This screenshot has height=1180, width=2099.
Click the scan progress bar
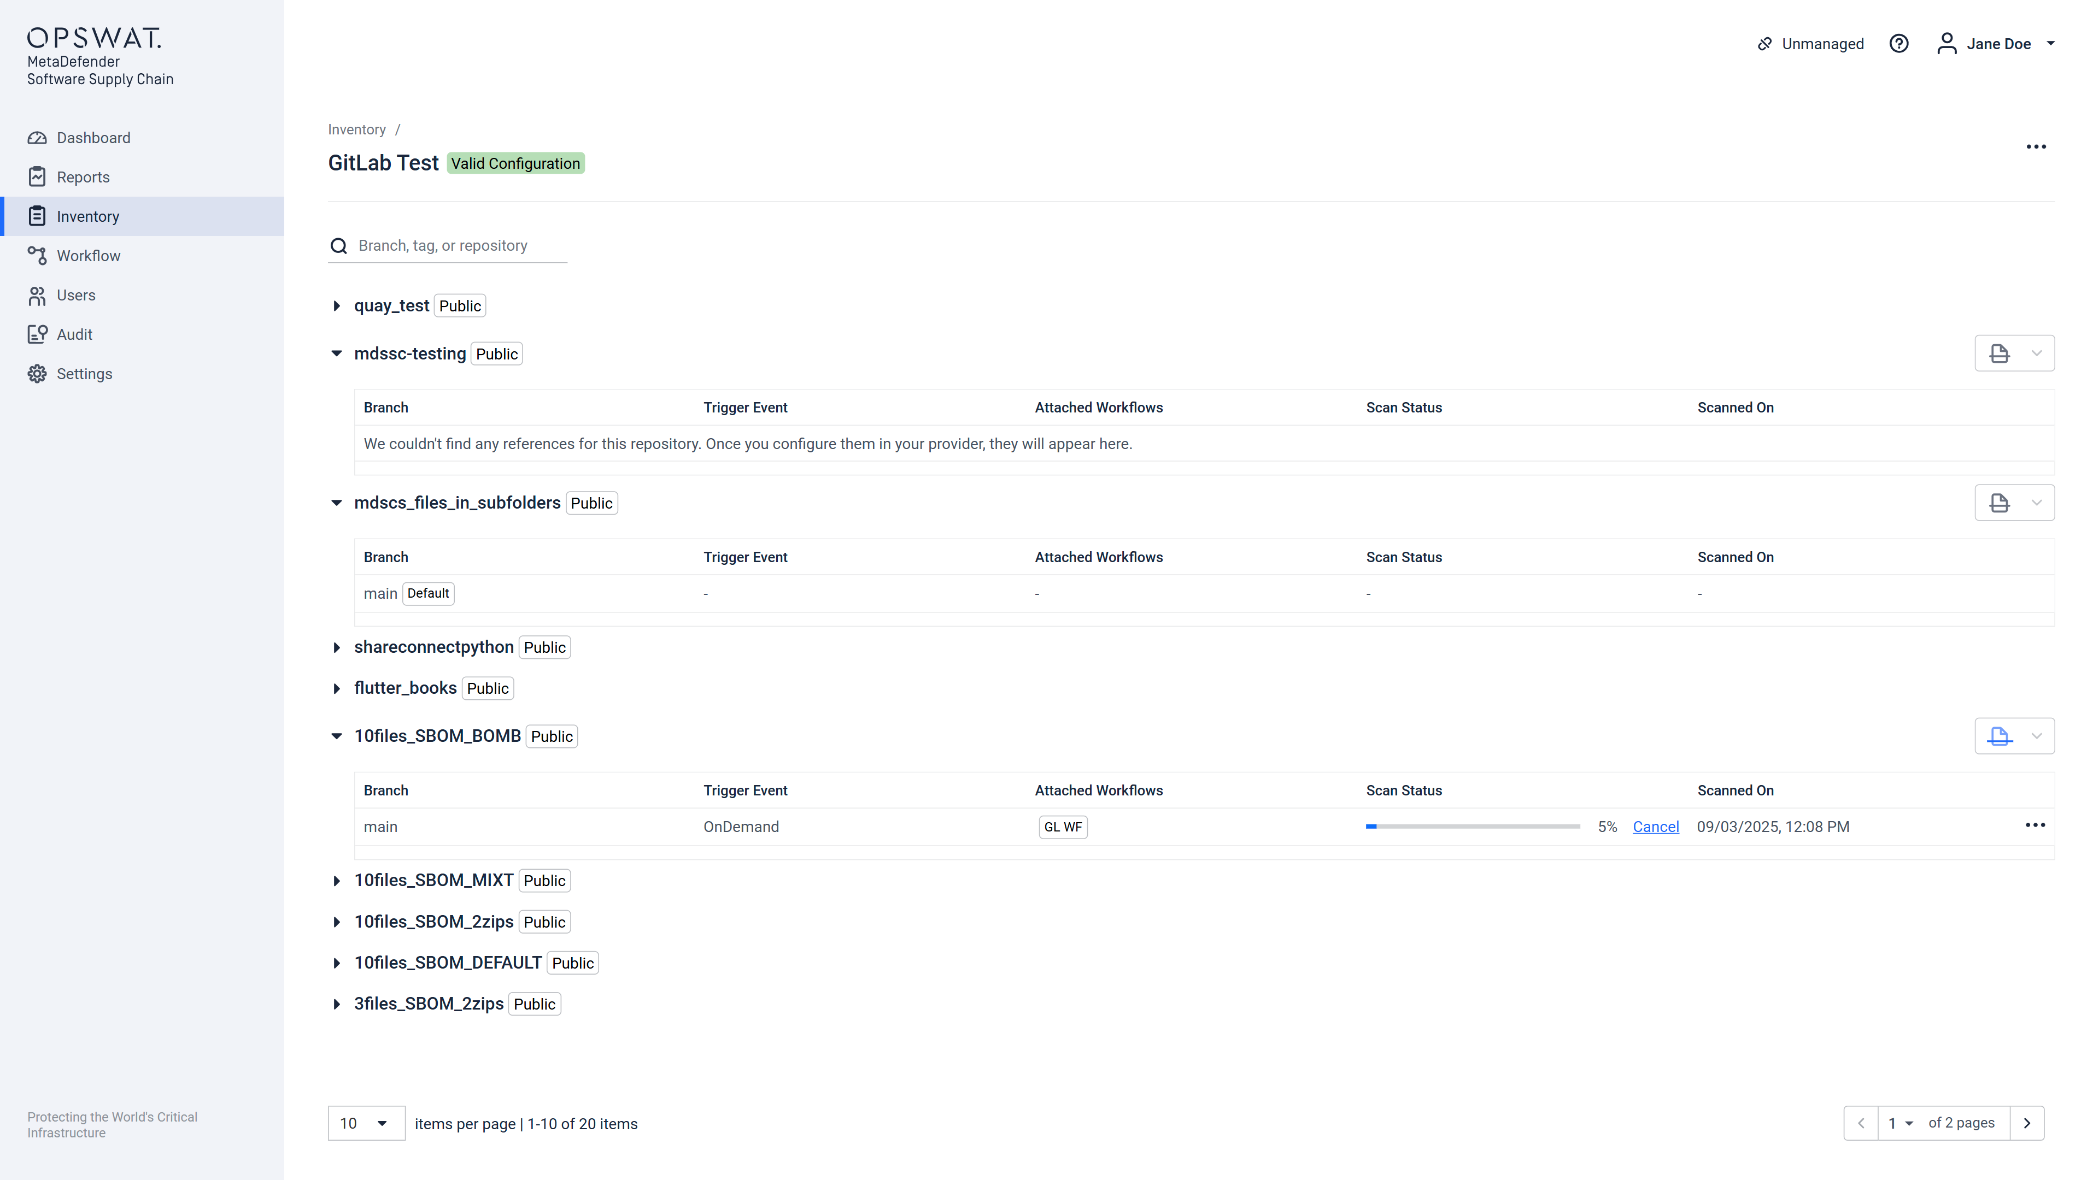pyautogui.click(x=1473, y=827)
